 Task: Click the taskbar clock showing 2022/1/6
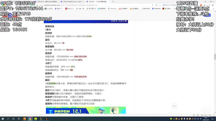pos(206,119)
